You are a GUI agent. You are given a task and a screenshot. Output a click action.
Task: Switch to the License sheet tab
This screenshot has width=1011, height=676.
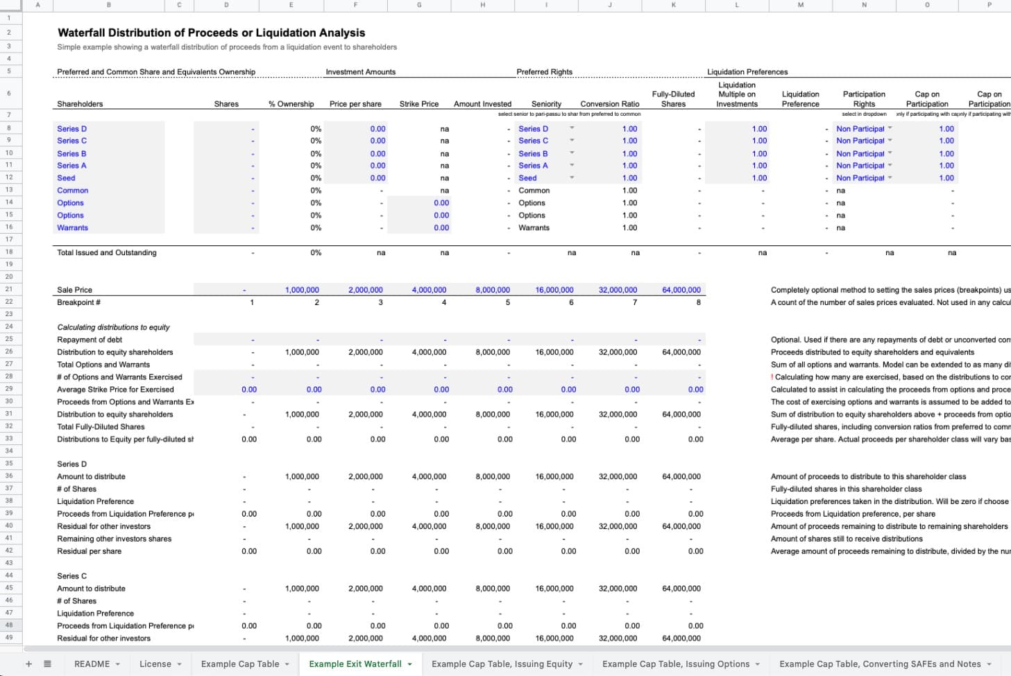click(155, 664)
